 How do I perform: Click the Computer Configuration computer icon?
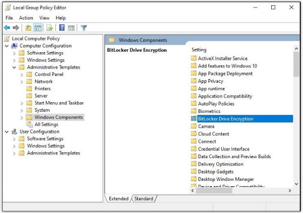(15, 46)
